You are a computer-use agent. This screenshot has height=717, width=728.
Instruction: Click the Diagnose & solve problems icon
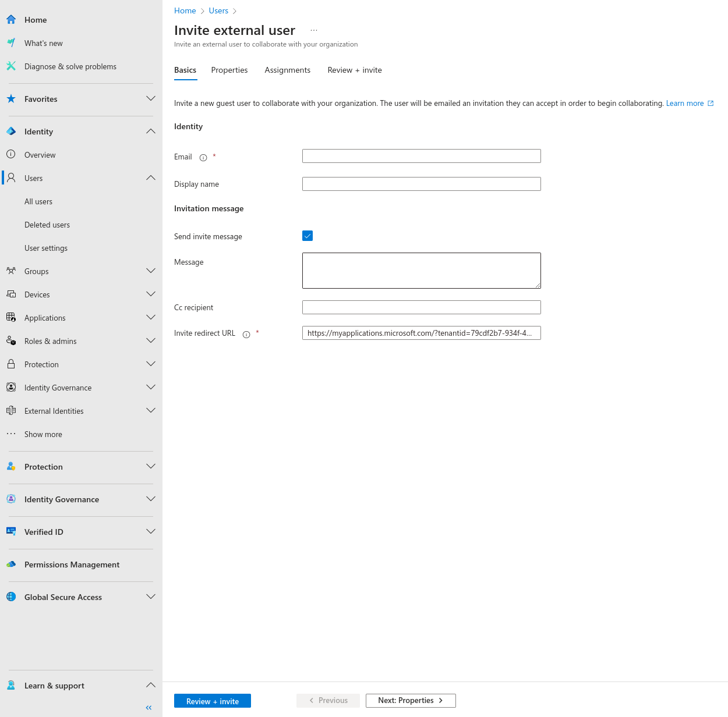coord(11,66)
